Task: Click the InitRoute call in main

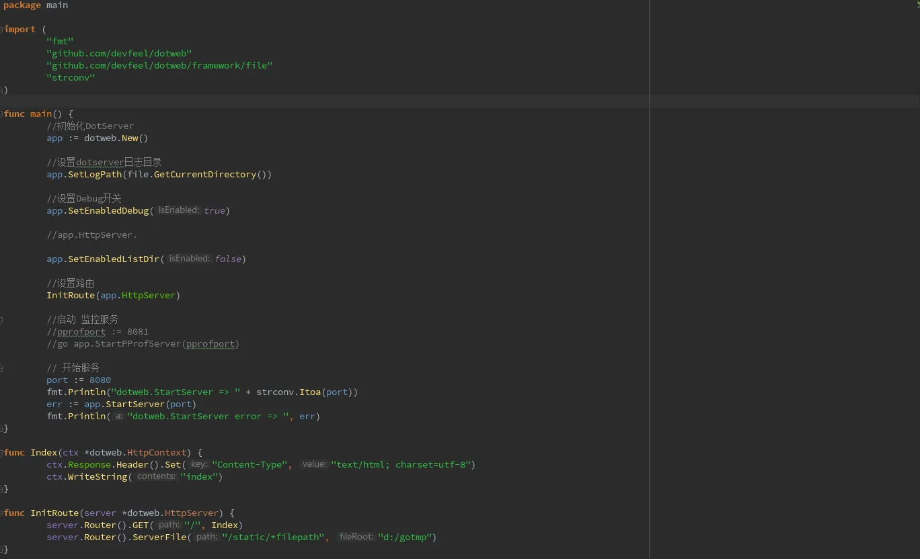Action: click(x=71, y=295)
